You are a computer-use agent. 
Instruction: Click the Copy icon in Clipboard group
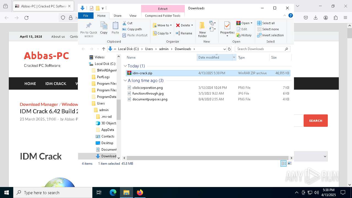(104, 28)
